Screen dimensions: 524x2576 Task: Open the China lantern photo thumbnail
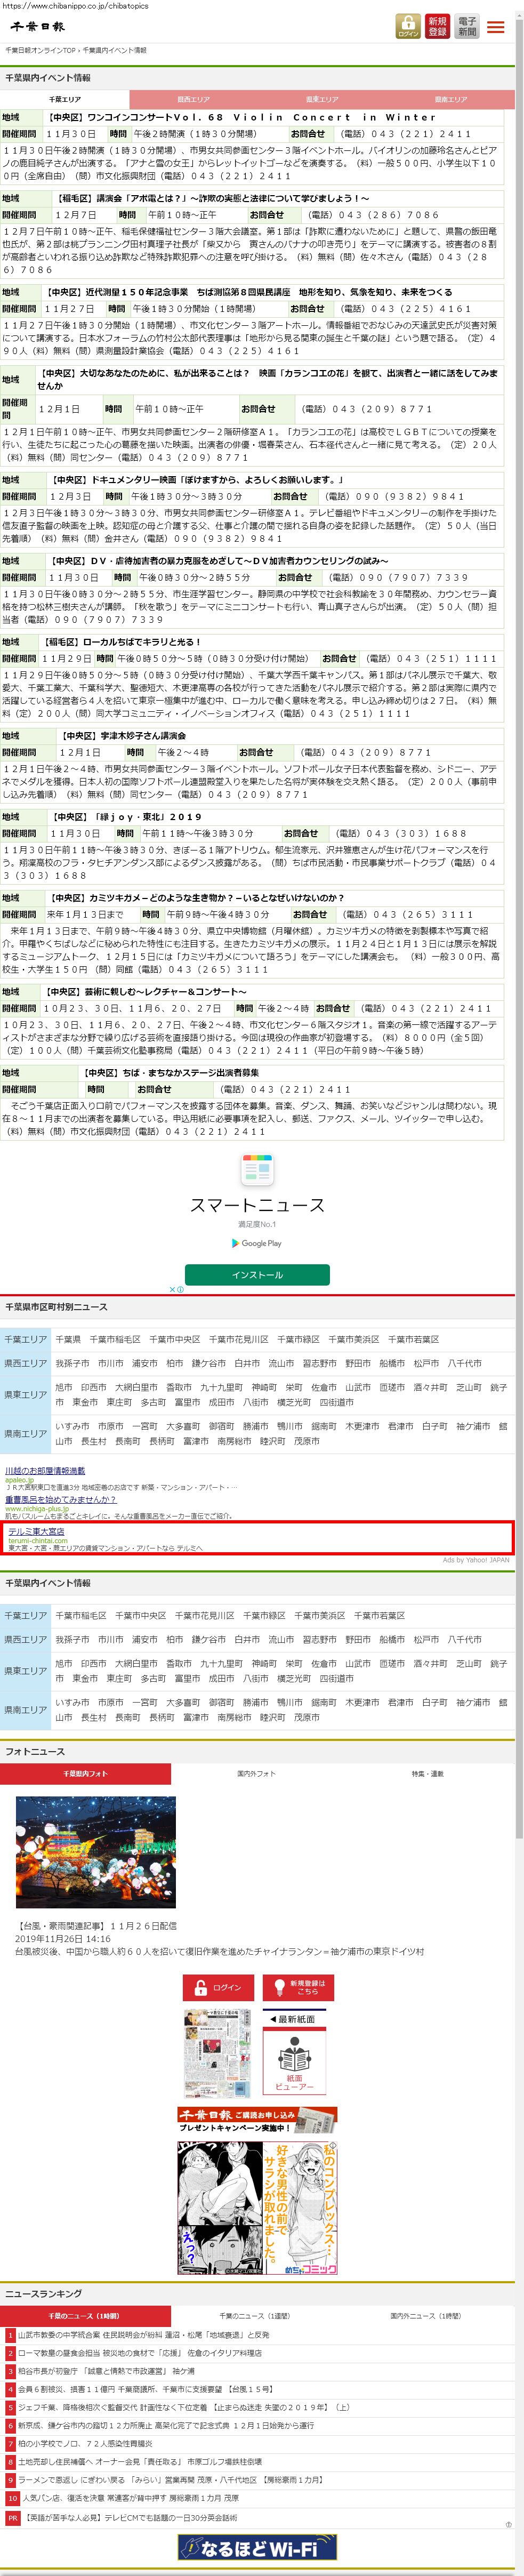(x=96, y=1851)
